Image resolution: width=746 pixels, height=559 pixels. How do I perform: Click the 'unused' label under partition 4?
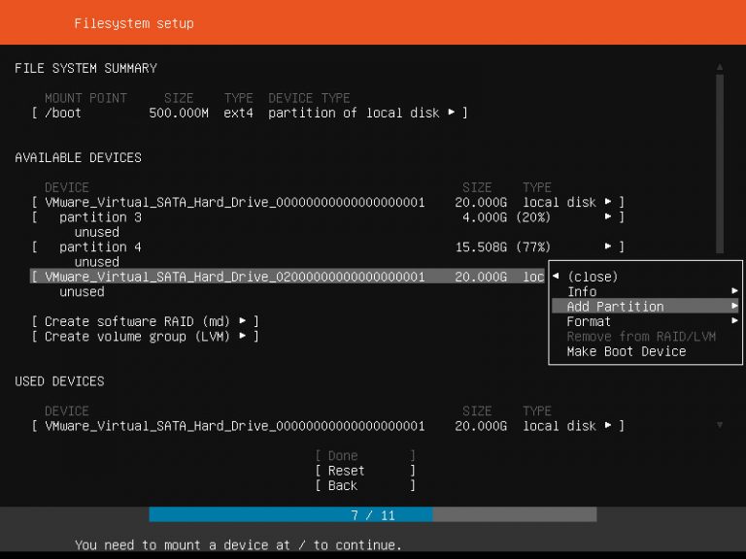pyautogui.click(x=96, y=262)
